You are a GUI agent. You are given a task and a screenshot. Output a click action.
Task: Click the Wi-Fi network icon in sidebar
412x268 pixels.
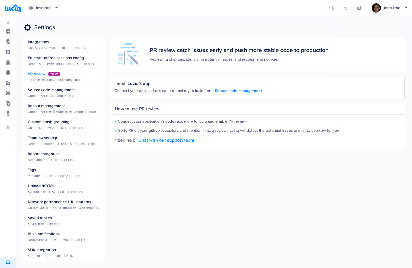(x=8, y=93)
